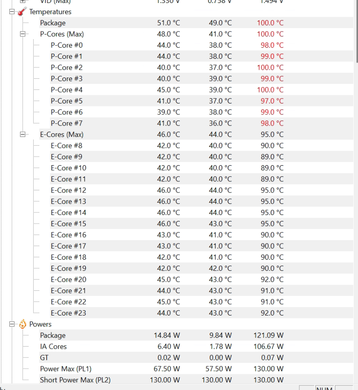Select the P-Core #7 entry
Image resolution: width=358 pixels, height=390 pixels.
(66, 123)
